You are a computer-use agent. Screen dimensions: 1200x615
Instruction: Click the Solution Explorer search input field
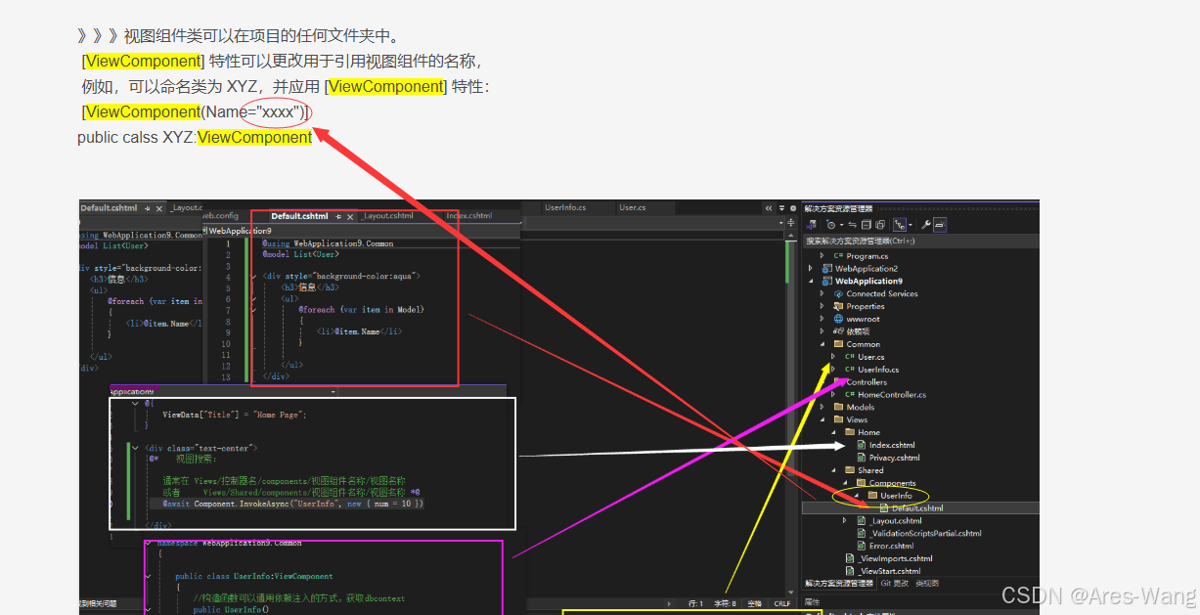pos(910,241)
